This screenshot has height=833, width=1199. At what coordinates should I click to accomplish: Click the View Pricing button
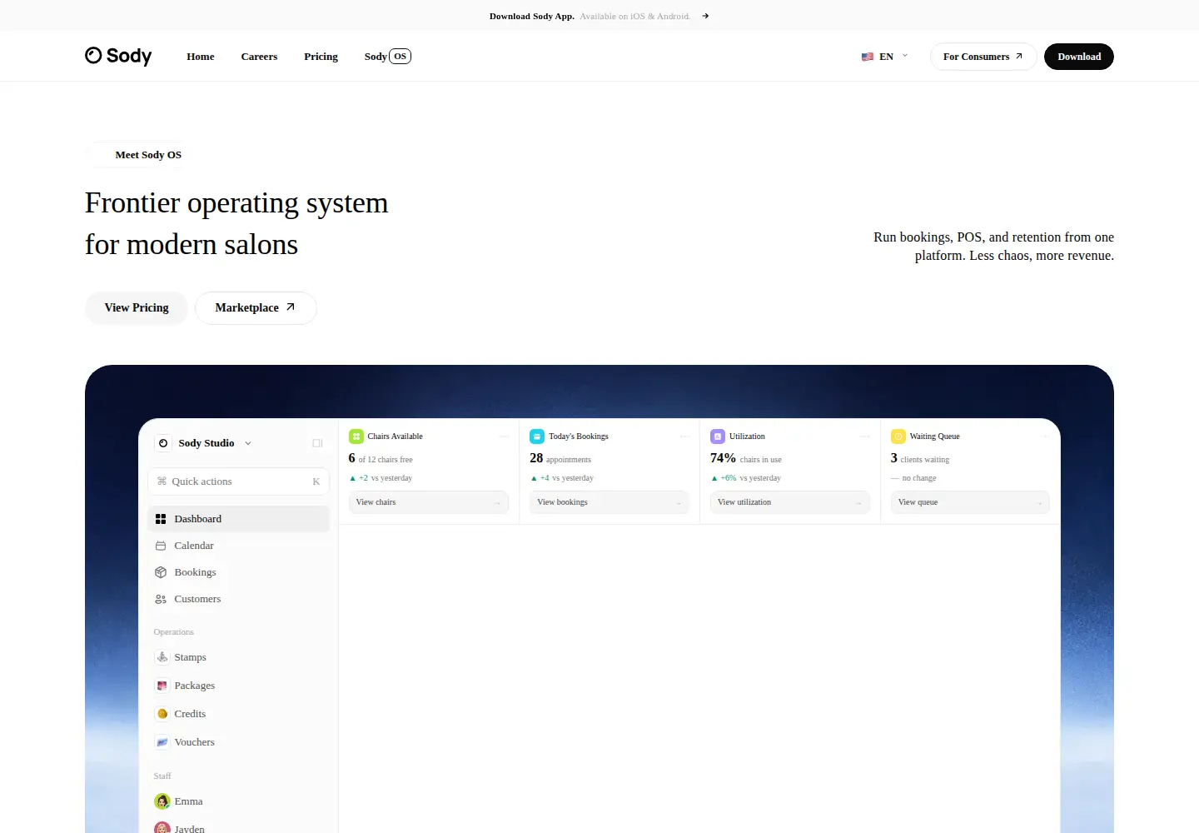tap(137, 308)
